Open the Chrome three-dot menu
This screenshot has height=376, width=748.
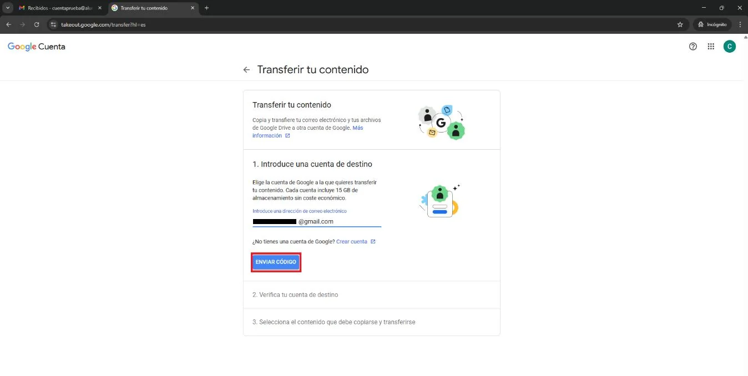click(740, 24)
